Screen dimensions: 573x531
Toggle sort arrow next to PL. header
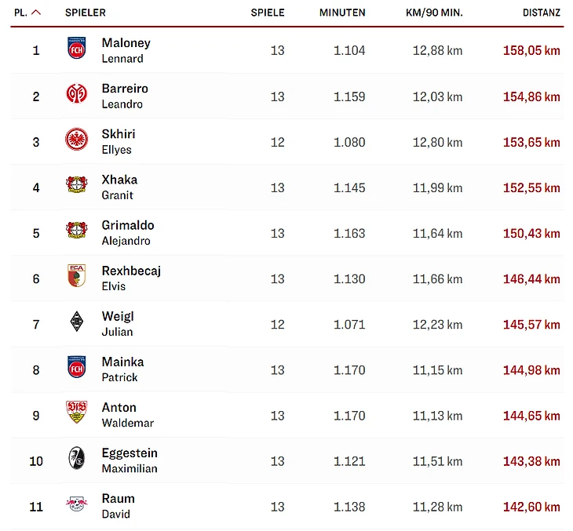pyautogui.click(x=36, y=13)
